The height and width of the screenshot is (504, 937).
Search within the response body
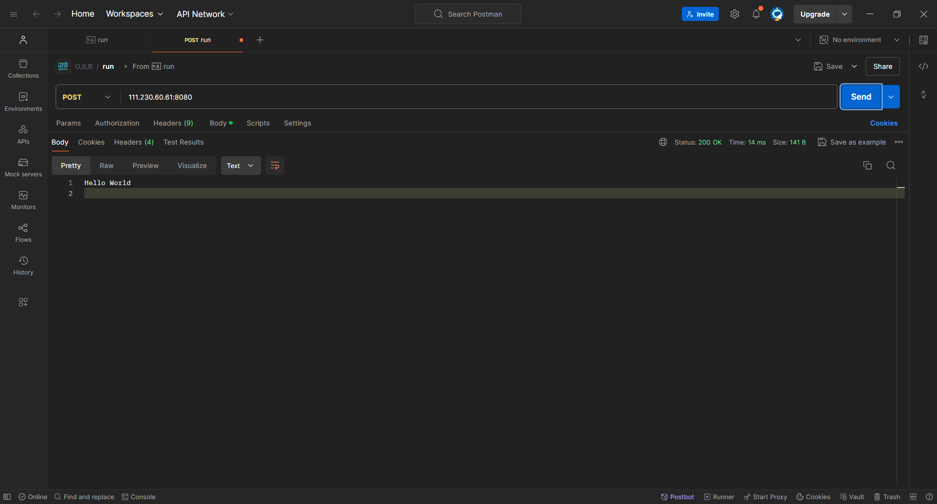point(891,166)
